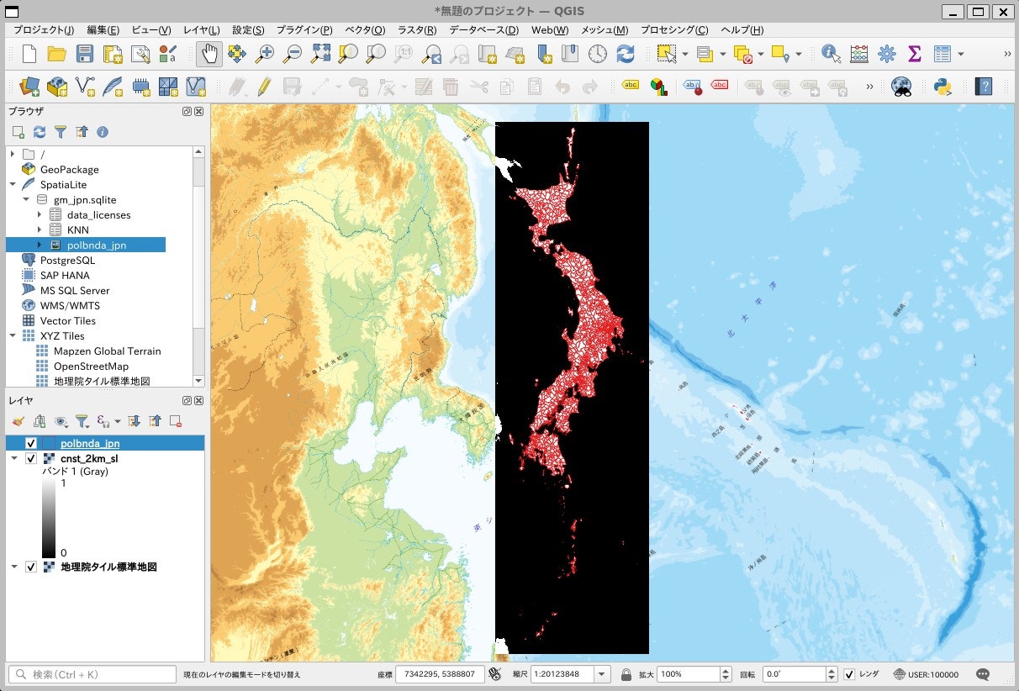Open the scale dropdown in status bar

[x=602, y=673]
